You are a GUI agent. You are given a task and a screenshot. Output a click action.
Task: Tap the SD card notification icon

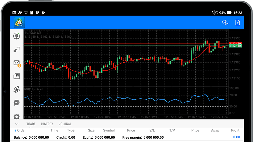pos(32,13)
